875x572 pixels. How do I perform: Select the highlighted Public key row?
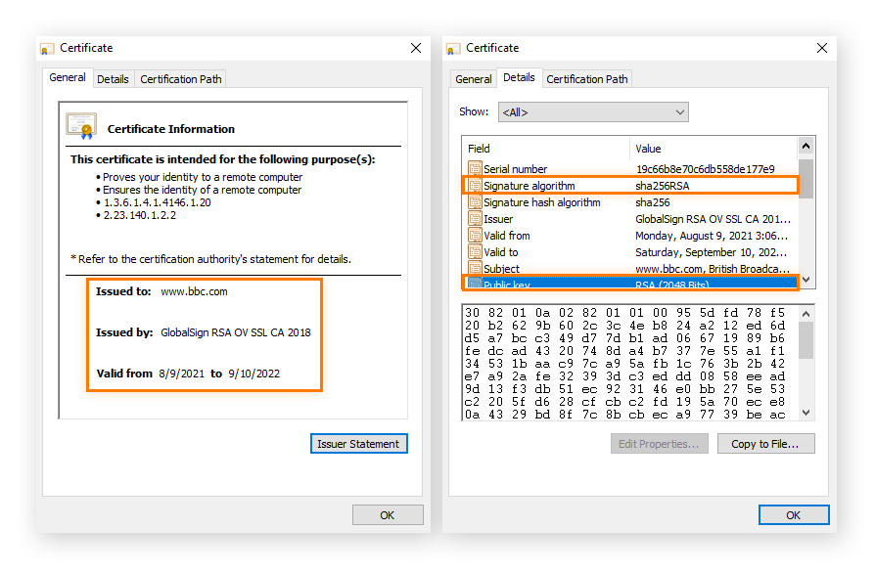click(x=630, y=283)
